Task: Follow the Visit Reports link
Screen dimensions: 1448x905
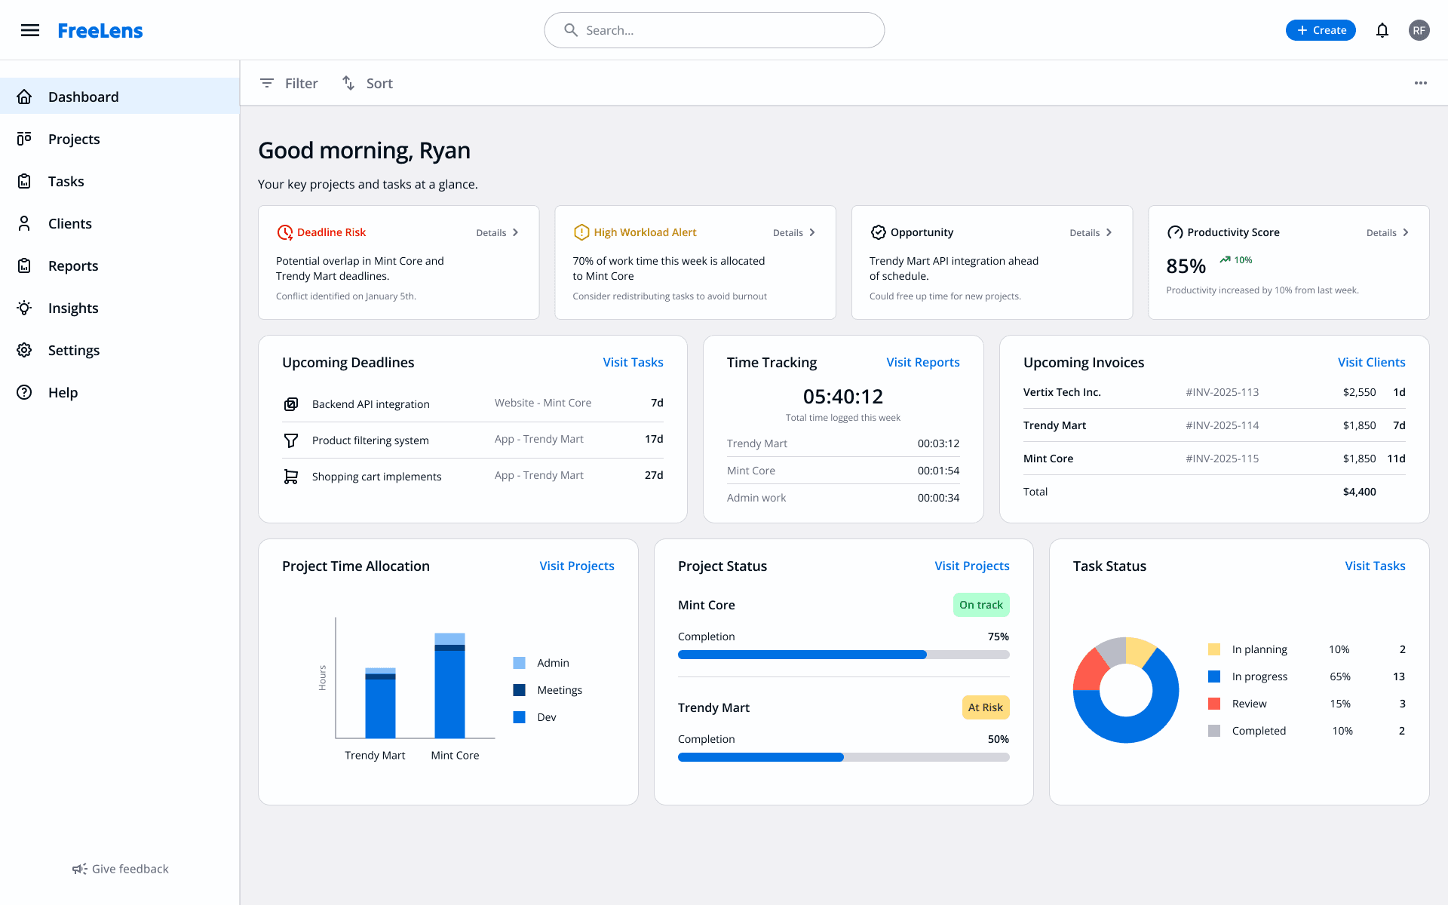Action: [922, 362]
